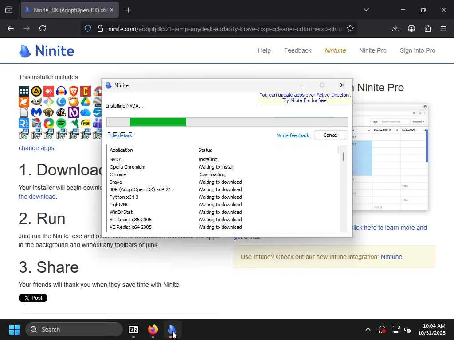Go back with the browser back arrow
Image resolution: width=454 pixels, height=340 pixels.
(x=11, y=28)
